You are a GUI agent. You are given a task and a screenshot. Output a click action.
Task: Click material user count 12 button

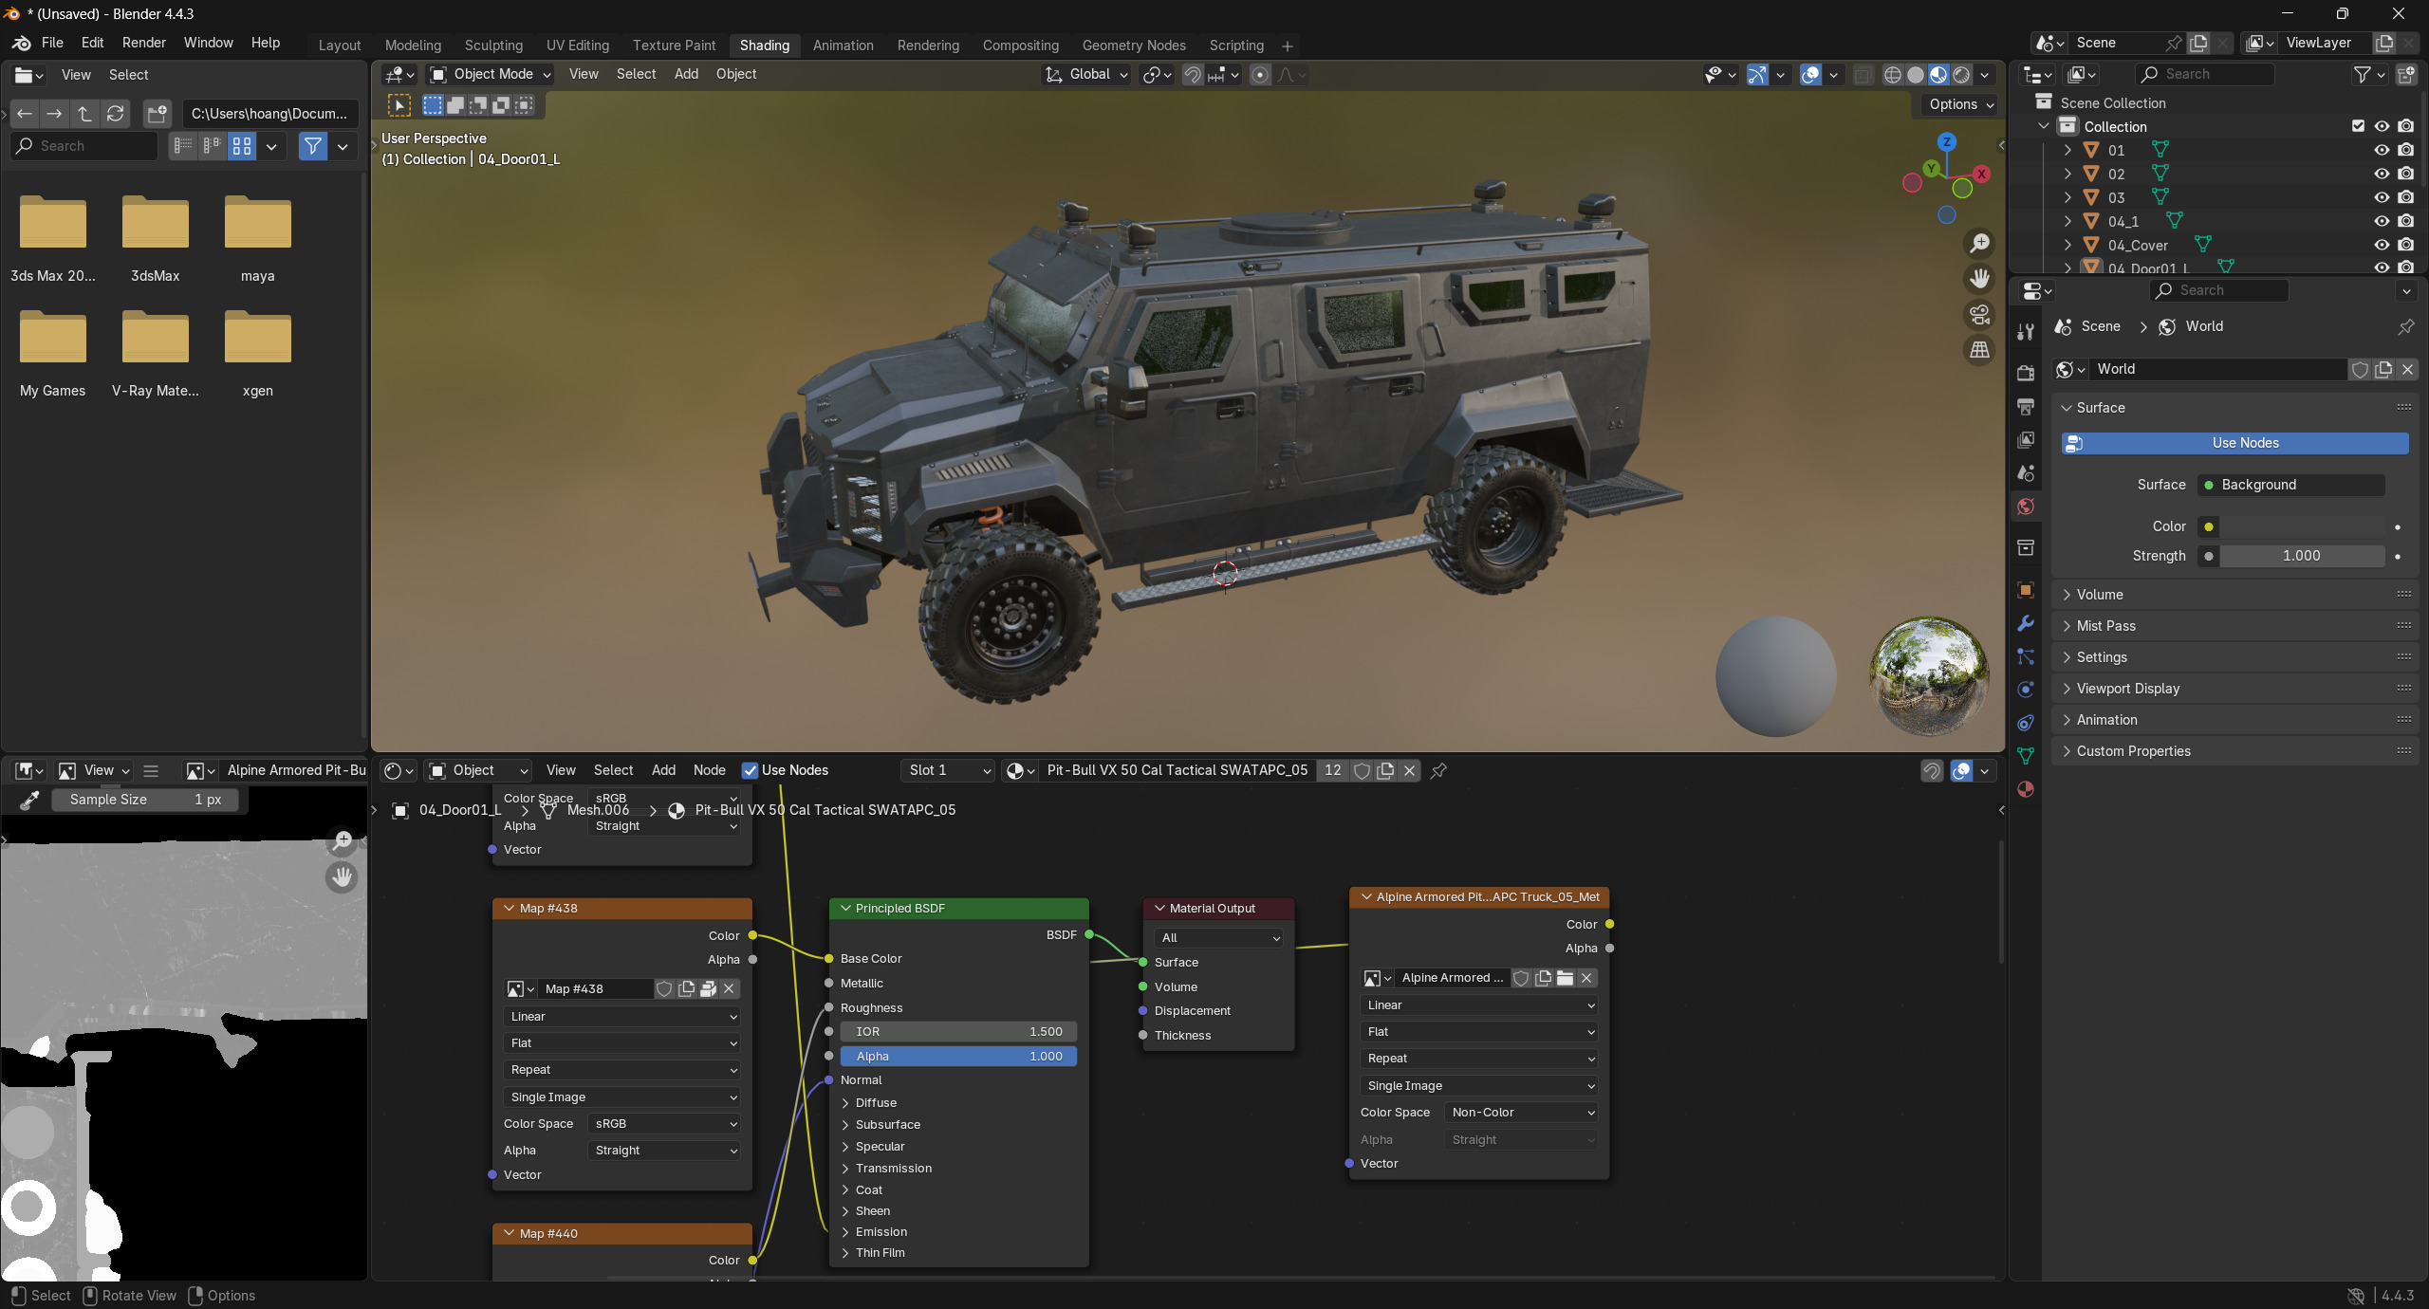coord(1332,771)
